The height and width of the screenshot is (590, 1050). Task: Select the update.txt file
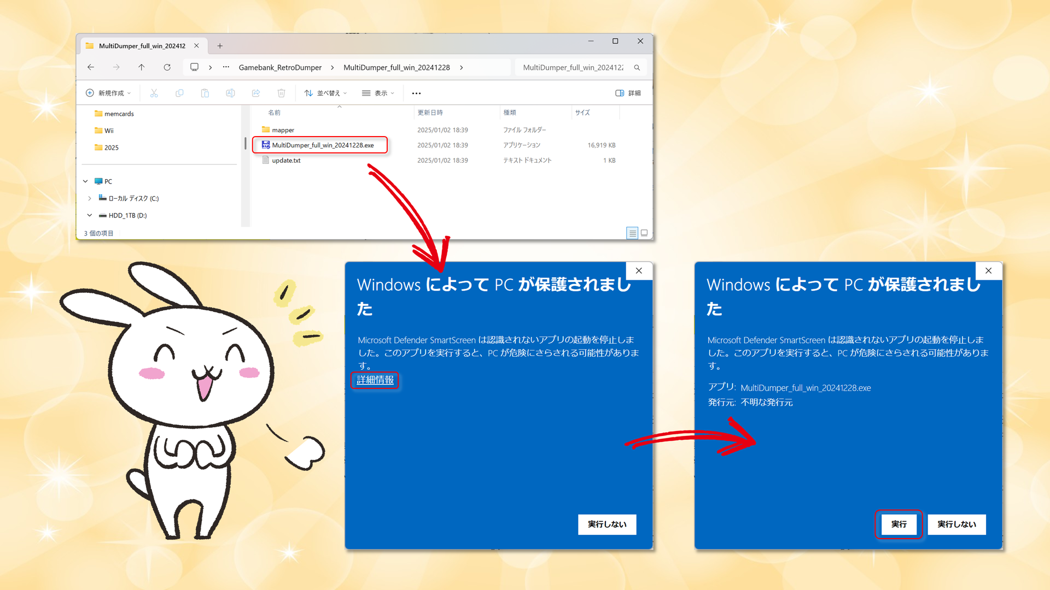(x=281, y=161)
